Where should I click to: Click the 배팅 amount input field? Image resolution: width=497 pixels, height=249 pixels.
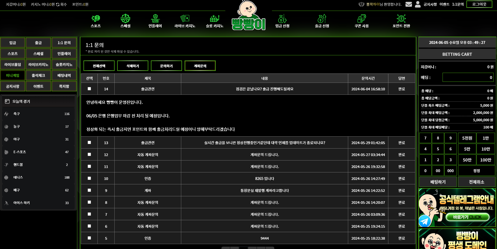click(468, 77)
